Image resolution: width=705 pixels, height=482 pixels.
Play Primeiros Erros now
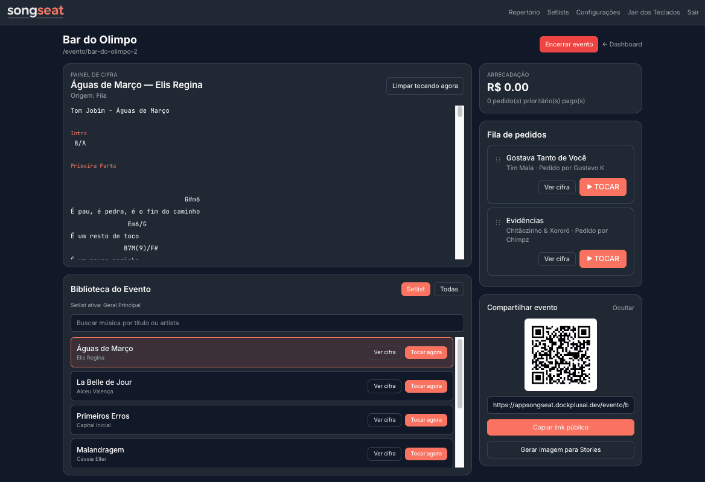tap(426, 420)
